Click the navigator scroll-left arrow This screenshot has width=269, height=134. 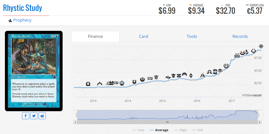[x=75, y=122]
